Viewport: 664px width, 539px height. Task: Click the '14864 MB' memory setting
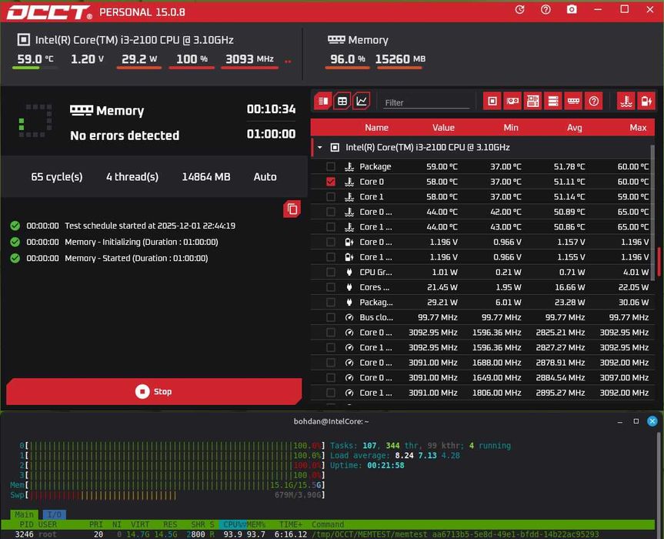click(205, 177)
